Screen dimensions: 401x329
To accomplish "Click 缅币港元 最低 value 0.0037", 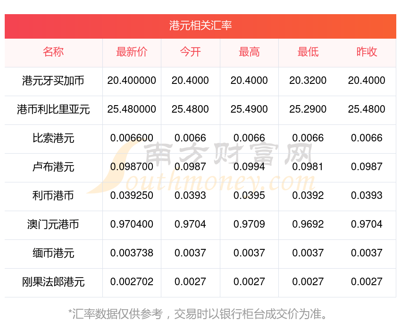I will 308,253.
